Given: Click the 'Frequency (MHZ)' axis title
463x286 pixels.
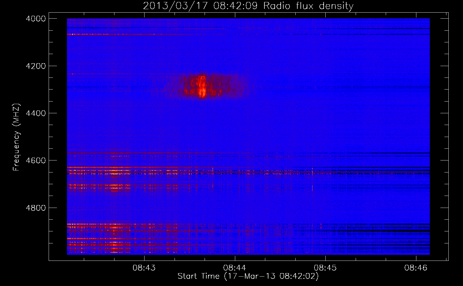Looking at the screenshot, I should [x=17, y=137].
